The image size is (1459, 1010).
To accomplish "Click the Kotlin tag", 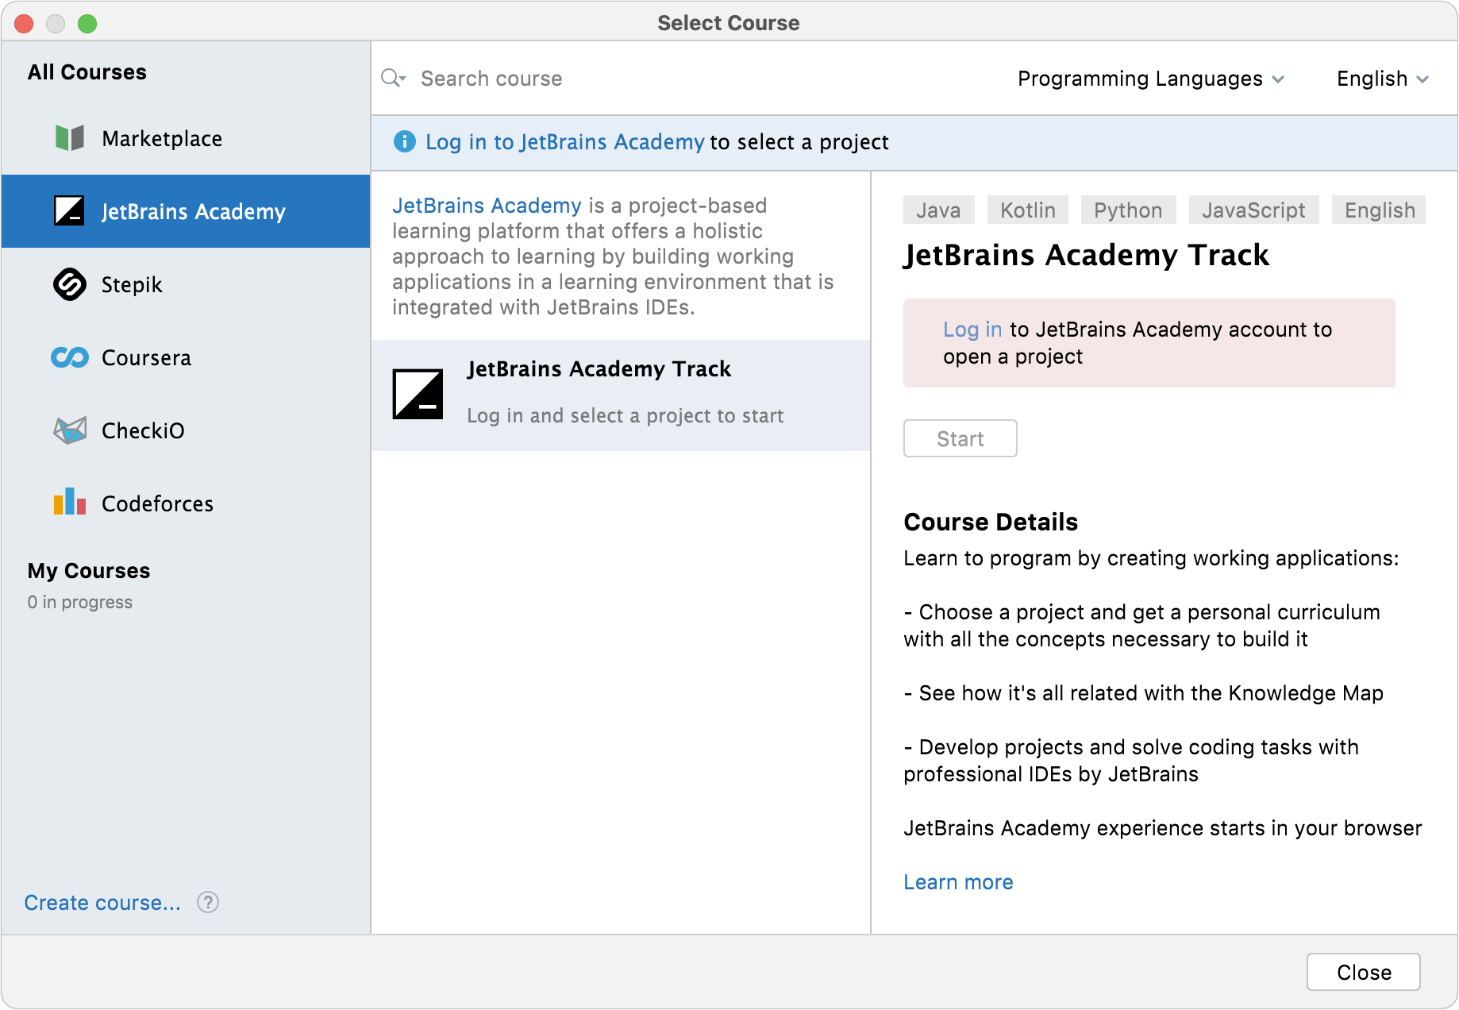I will click(x=1028, y=210).
